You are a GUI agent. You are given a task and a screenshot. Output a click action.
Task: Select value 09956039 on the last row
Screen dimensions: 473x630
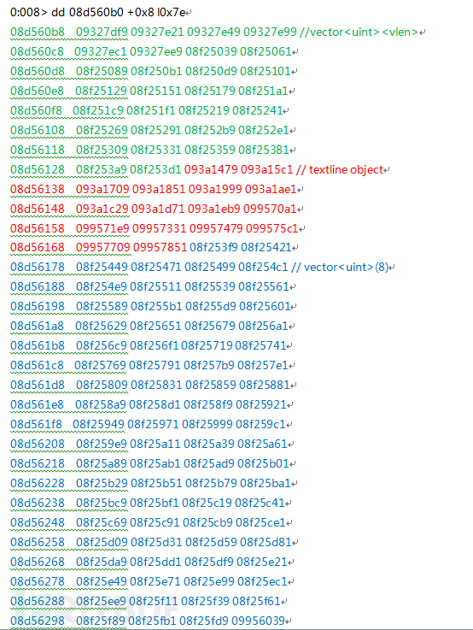258,621
